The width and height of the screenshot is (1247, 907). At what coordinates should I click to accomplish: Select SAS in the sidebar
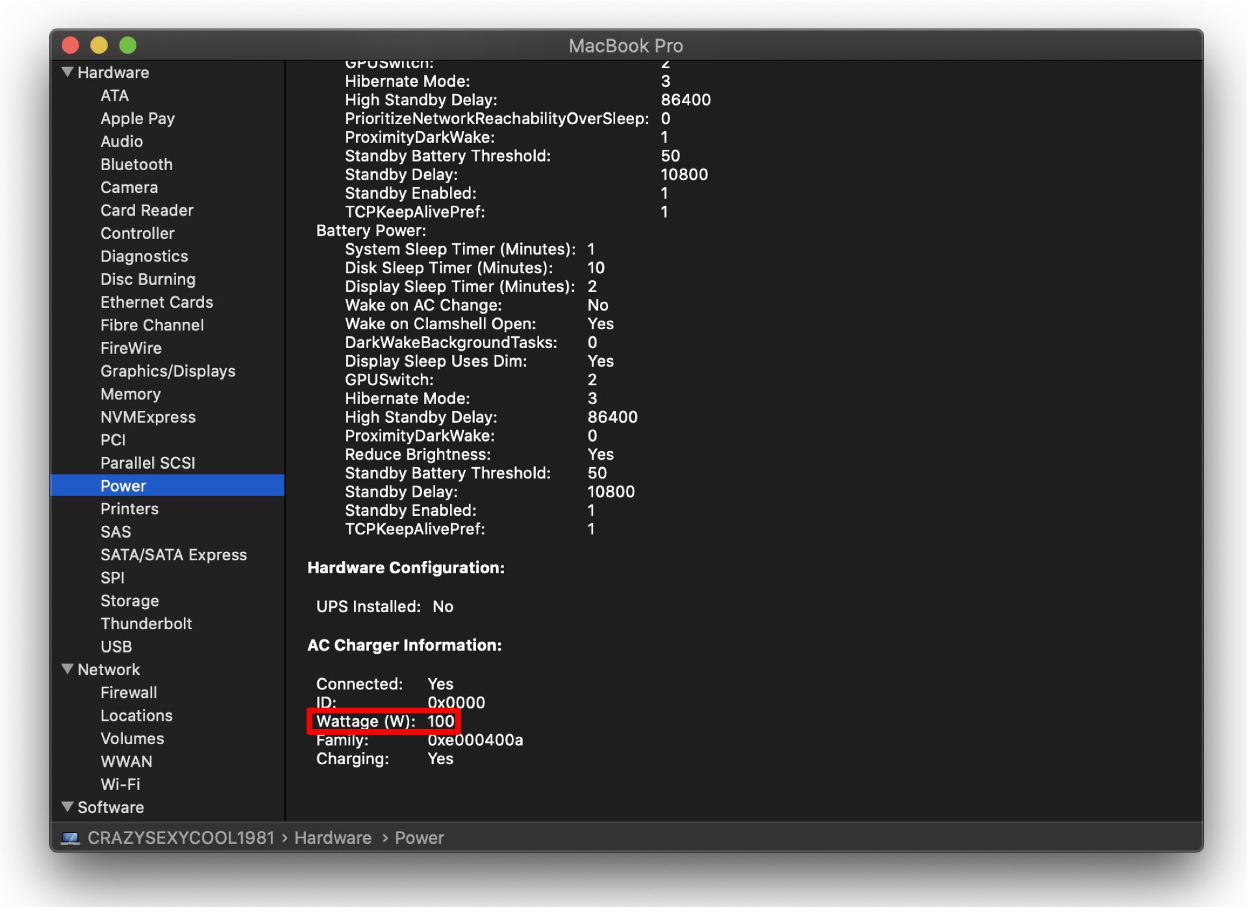(x=116, y=532)
